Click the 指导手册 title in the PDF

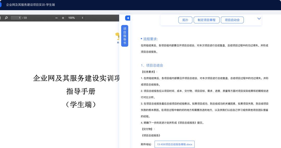coord(81,91)
